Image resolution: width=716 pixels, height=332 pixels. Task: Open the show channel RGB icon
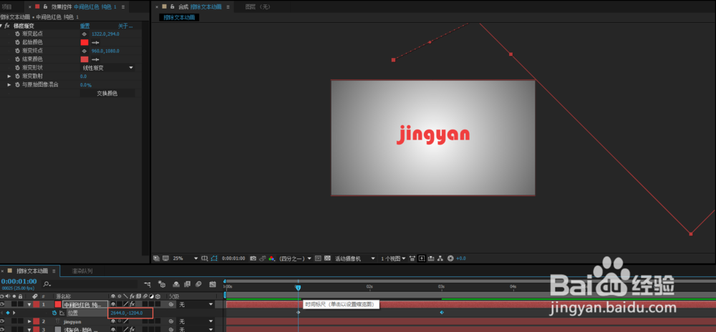(271, 258)
